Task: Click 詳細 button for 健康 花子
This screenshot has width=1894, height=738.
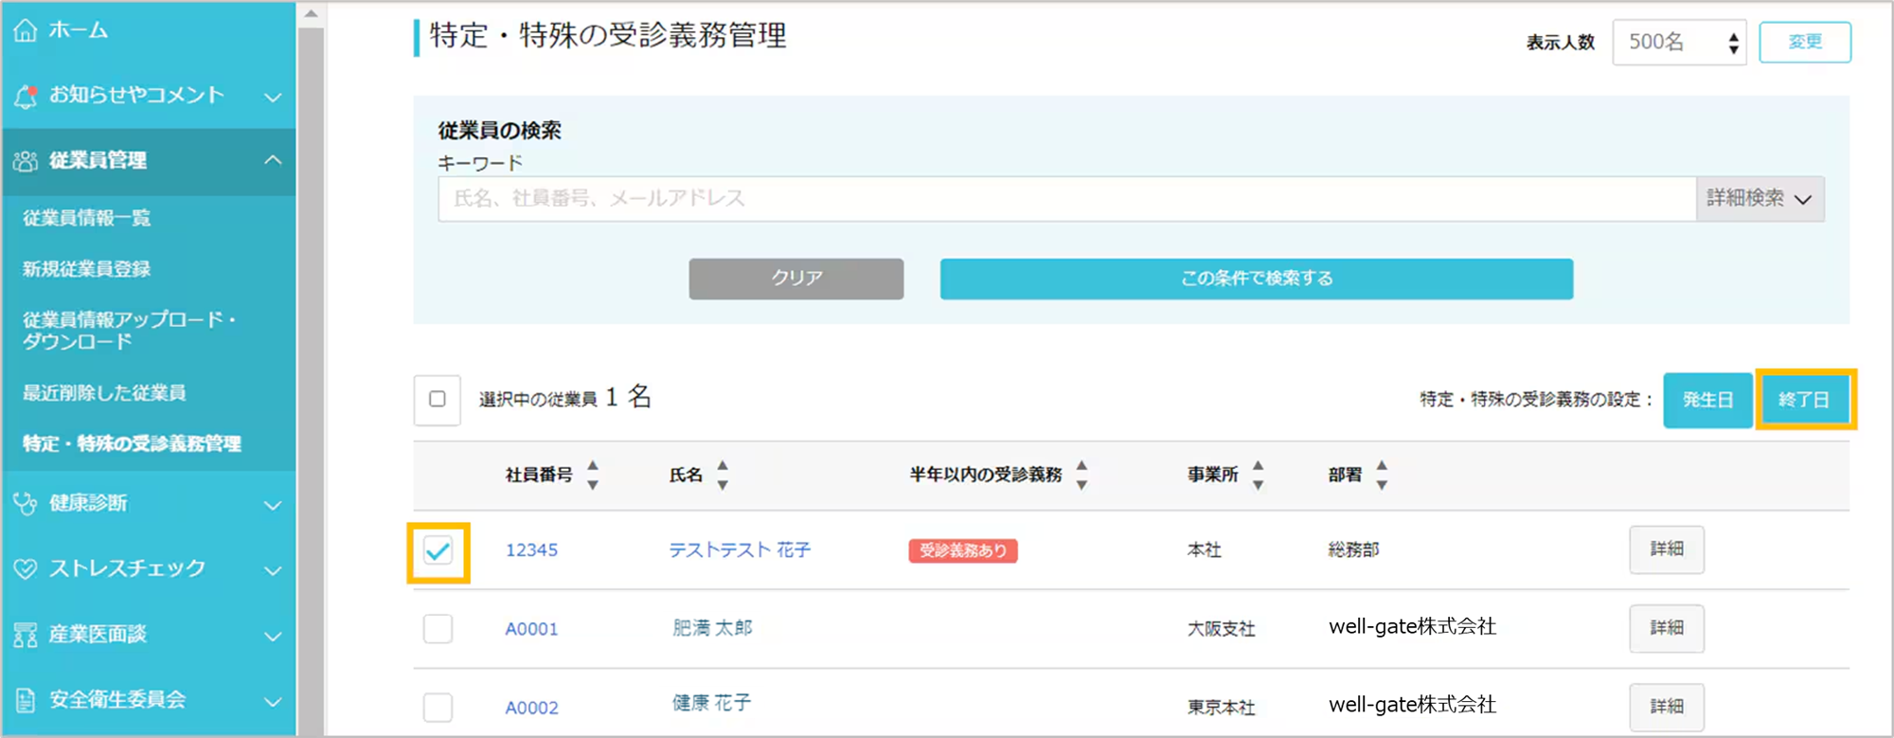Action: pos(1667,707)
